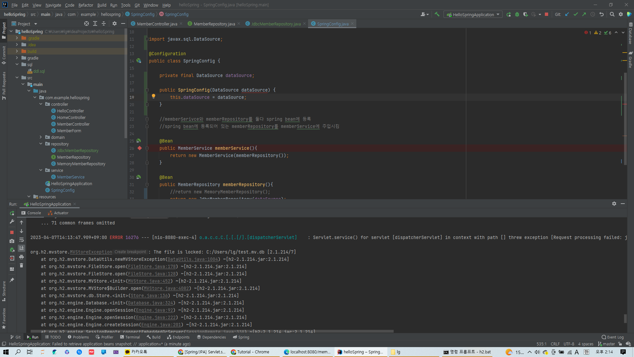Click locate opened file target icon

87,23
